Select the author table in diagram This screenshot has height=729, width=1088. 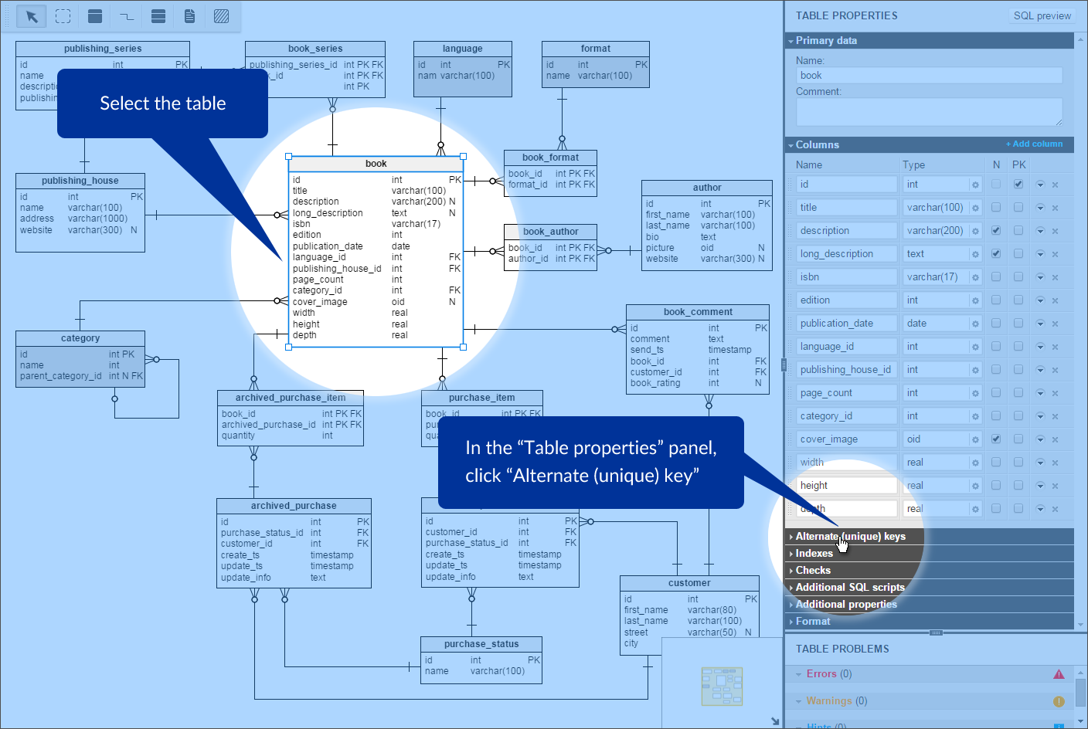[x=707, y=225]
